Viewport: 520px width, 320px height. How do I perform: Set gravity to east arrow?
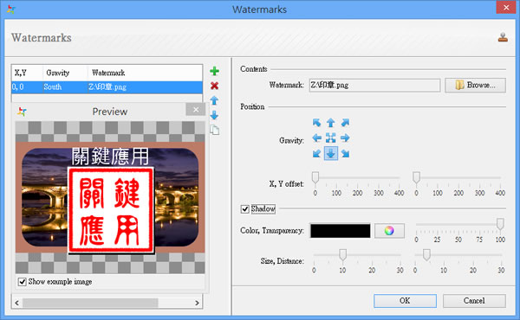[345, 138]
